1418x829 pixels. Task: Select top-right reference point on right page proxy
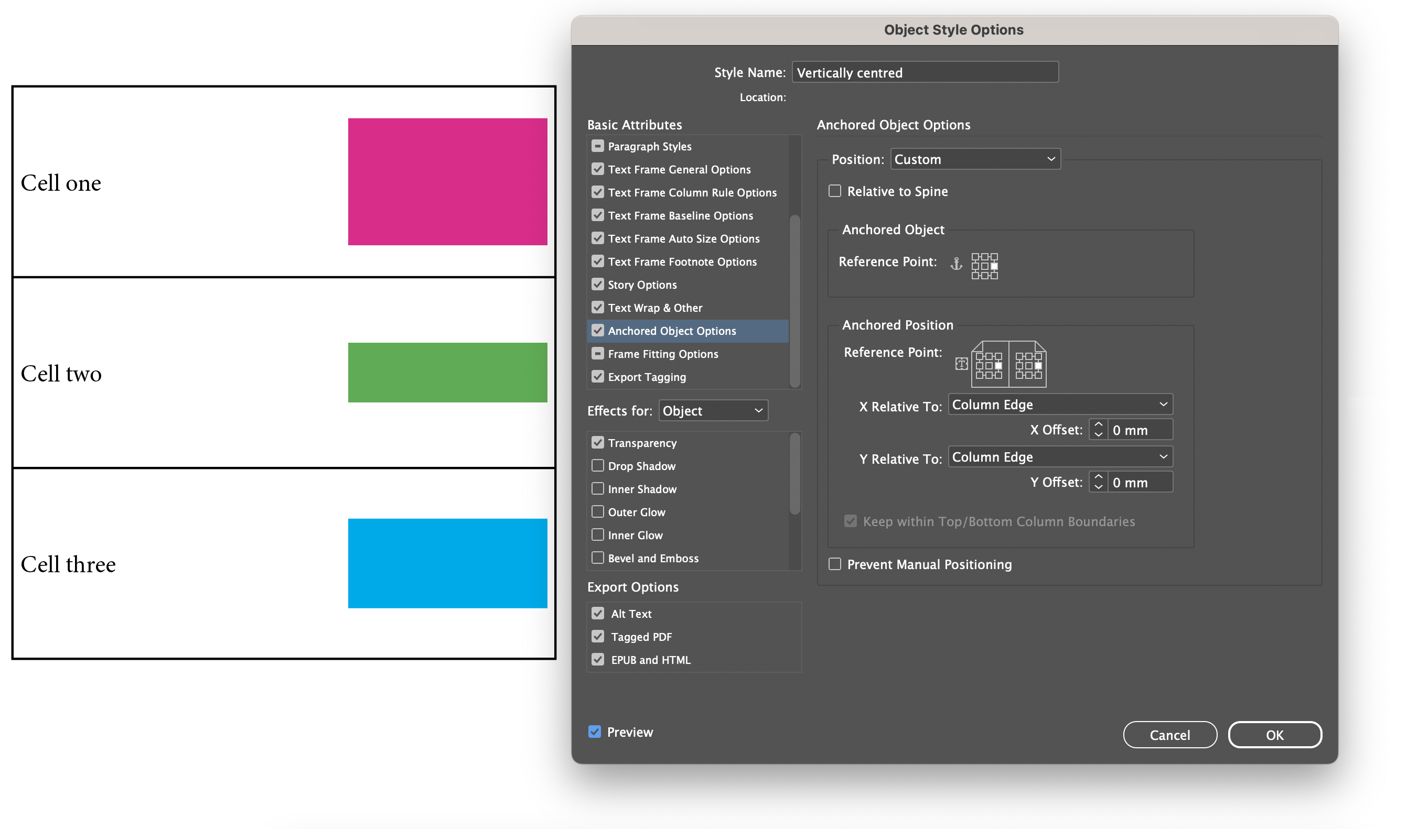[x=1039, y=356]
